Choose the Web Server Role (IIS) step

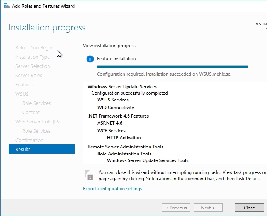click(x=38, y=121)
